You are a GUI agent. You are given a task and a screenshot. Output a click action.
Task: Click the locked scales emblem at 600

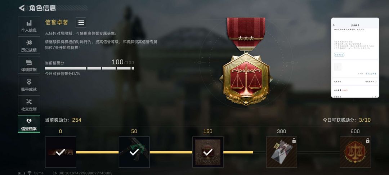pos(355,152)
